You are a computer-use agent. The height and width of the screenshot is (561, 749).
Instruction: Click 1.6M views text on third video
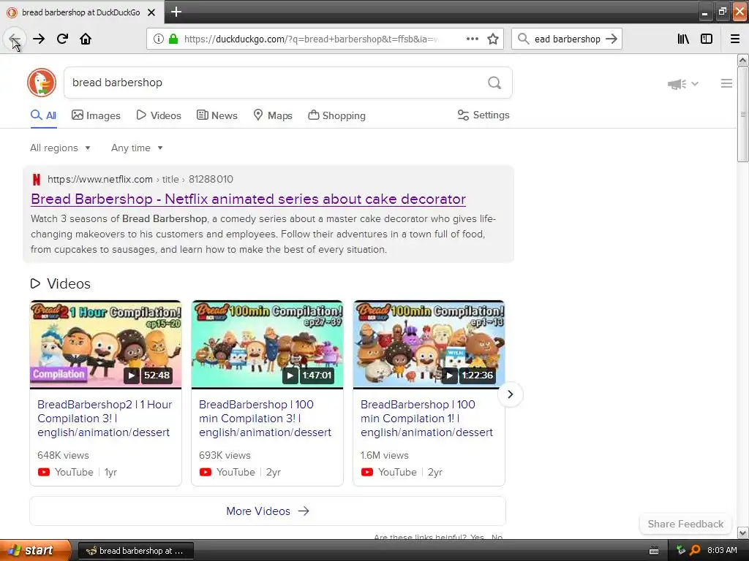pyautogui.click(x=385, y=455)
